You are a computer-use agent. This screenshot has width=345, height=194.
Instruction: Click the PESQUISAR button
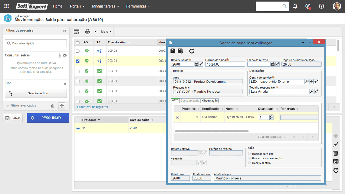tap(48, 118)
